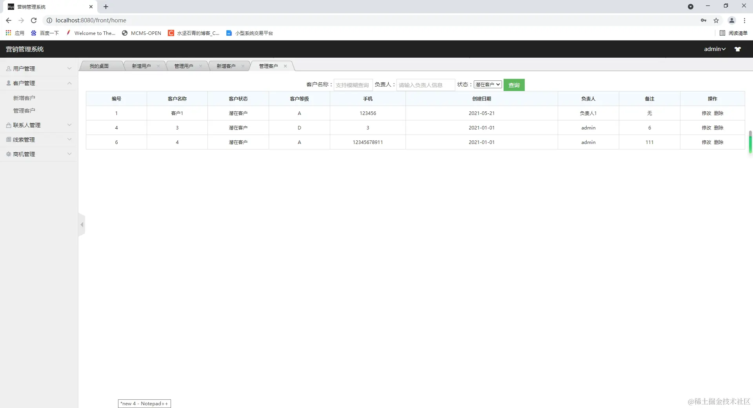Close the 管理用户 tab

200,66
